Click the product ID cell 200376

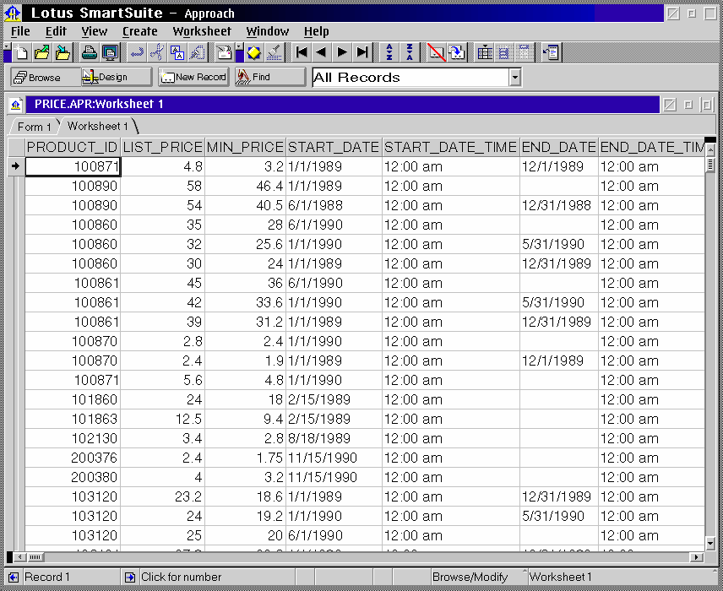[x=73, y=458]
